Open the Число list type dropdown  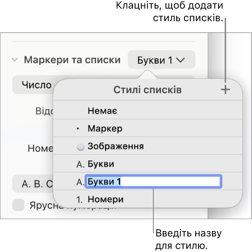coord(33,85)
